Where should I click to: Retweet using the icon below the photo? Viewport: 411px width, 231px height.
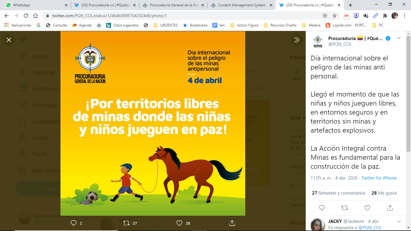coord(127,223)
